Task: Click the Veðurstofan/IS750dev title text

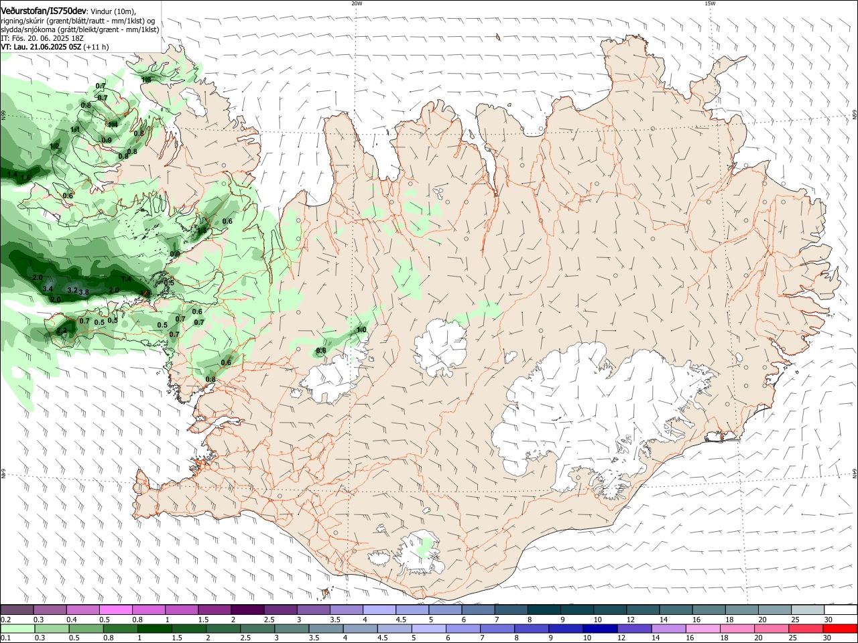Action: pos(44,11)
